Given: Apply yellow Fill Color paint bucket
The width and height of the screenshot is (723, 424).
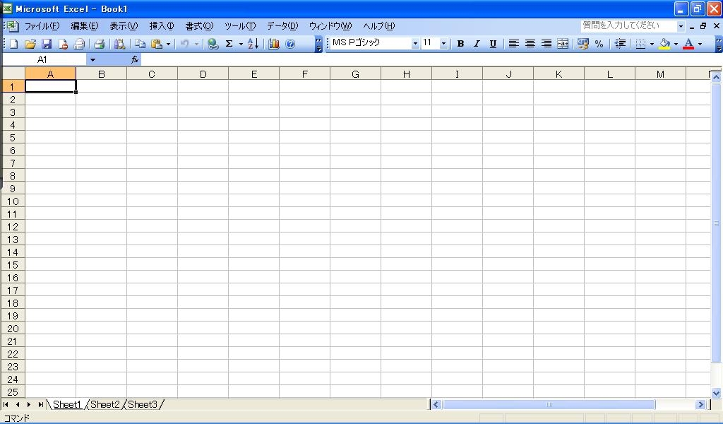Looking at the screenshot, I should click(664, 44).
